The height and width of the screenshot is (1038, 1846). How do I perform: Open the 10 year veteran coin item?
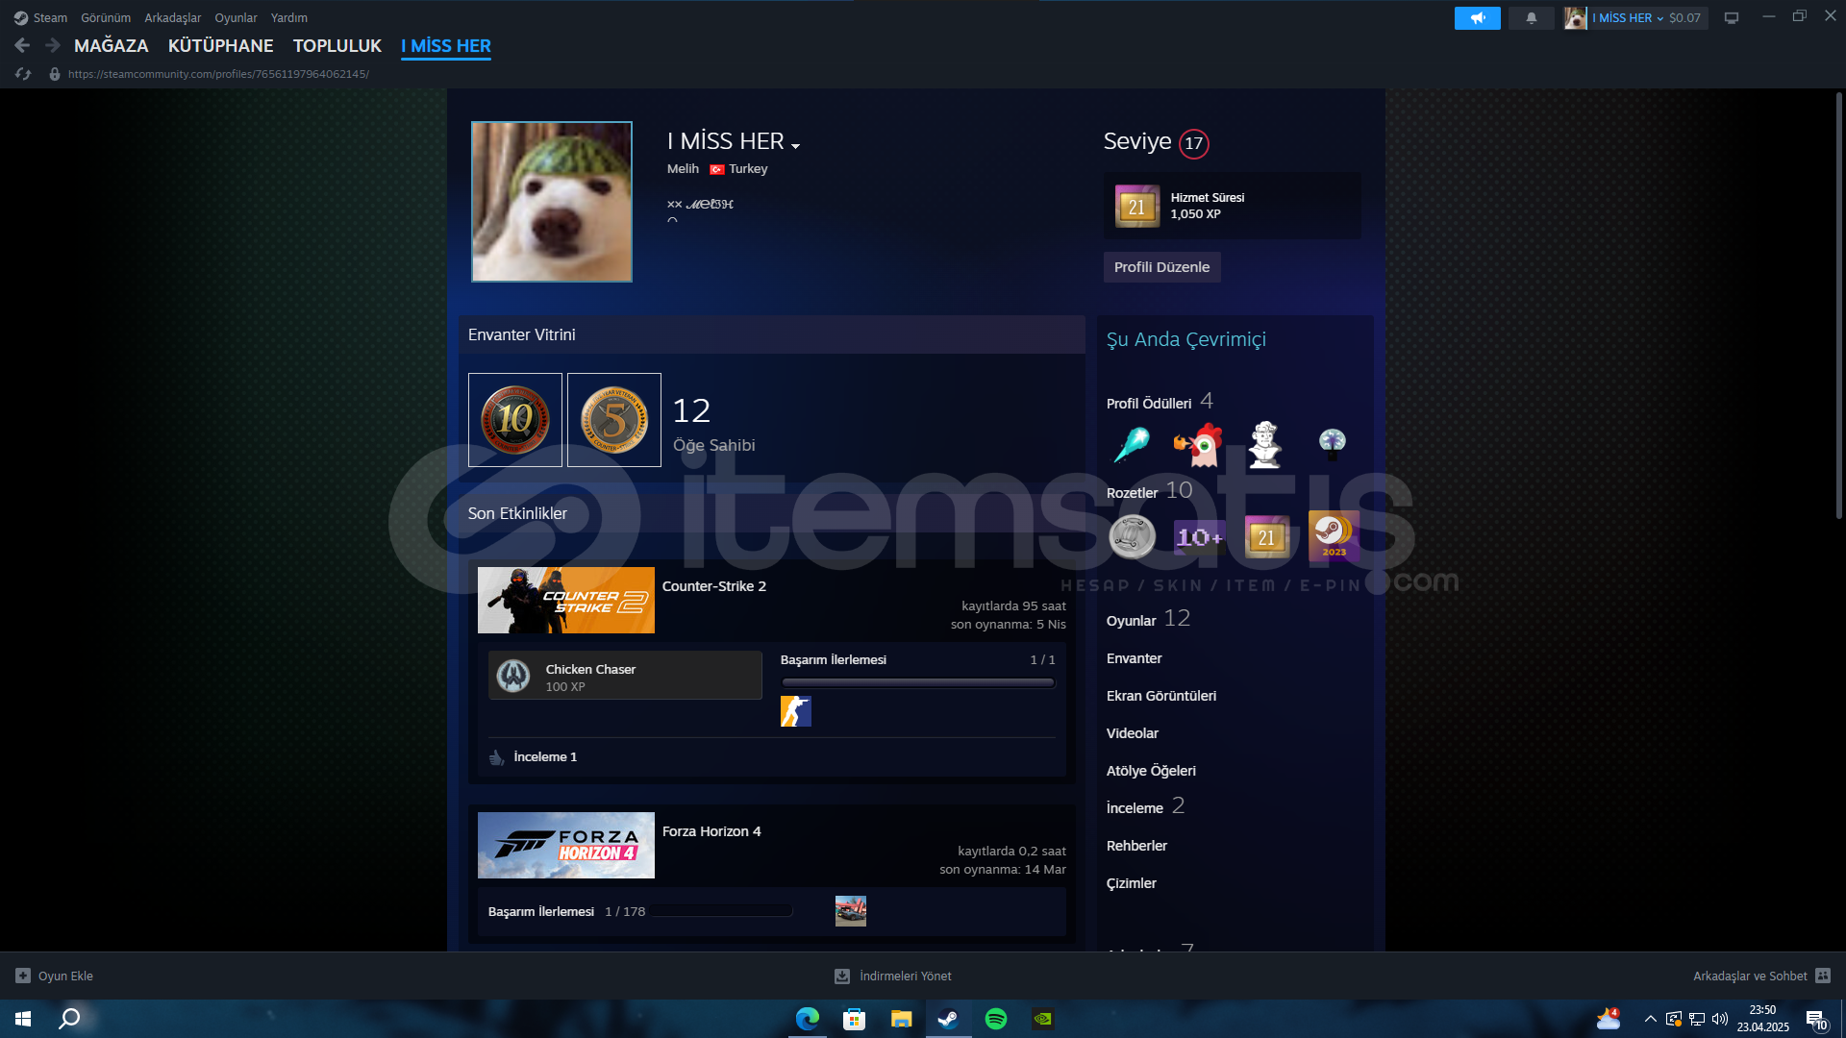515,420
